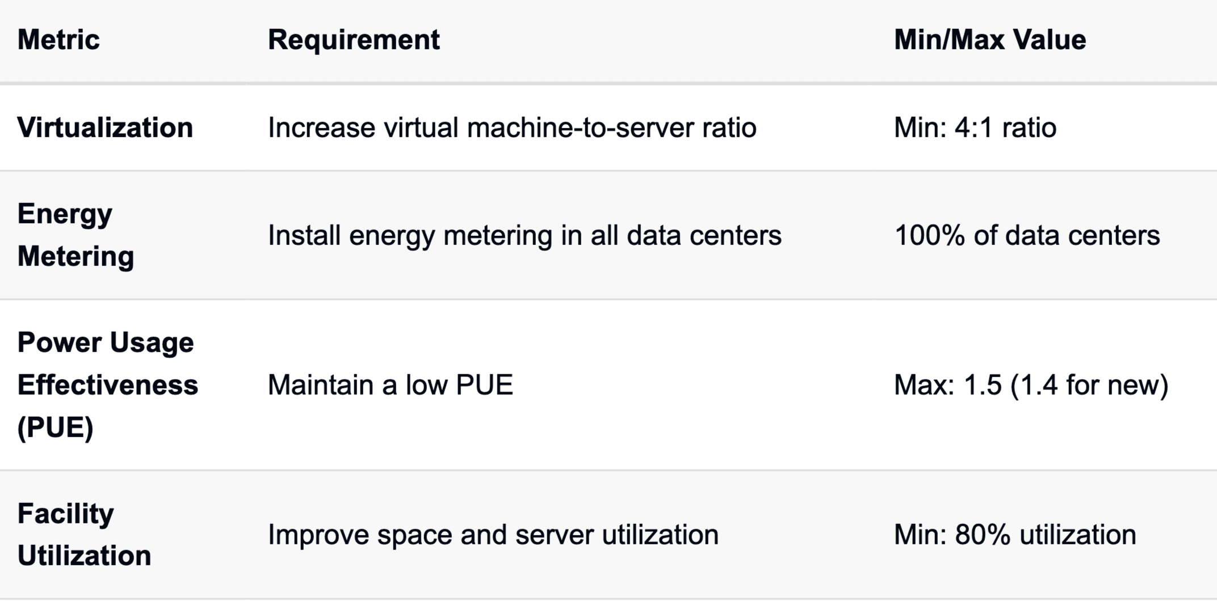This screenshot has height=601, width=1217.
Task: Click '(PUE)' abbreviation in Metric column
Action: point(55,428)
